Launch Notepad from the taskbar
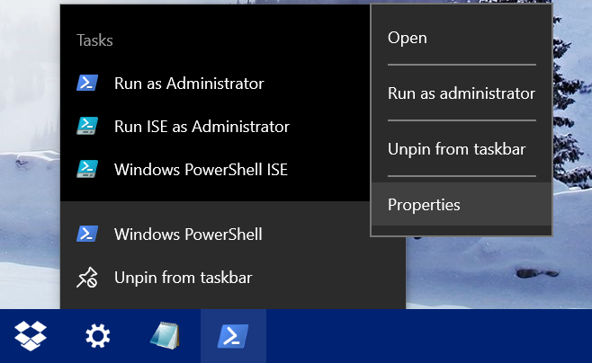Screen dimensions: 592x363 [165, 335]
